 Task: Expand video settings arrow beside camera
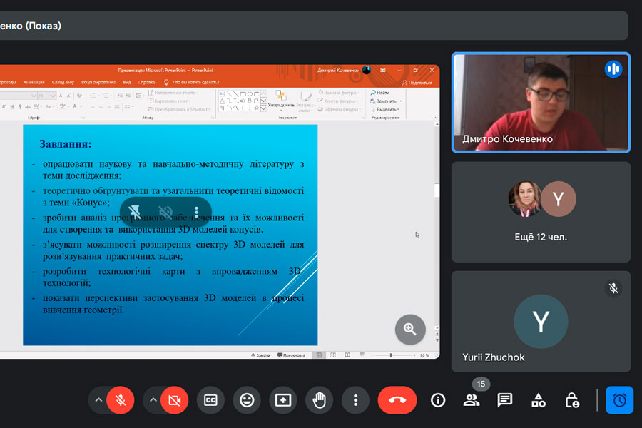pyautogui.click(x=152, y=400)
